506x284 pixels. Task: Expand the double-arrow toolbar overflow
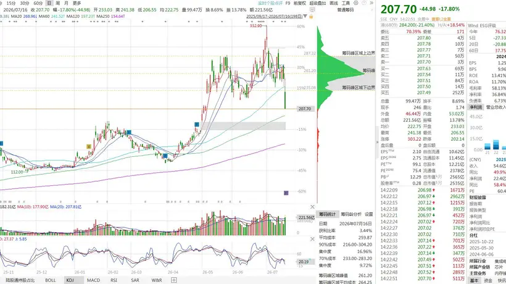pyautogui.click(x=371, y=3)
